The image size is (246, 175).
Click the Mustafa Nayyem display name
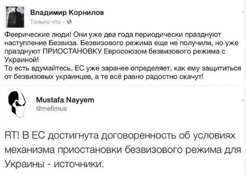tap(65, 100)
